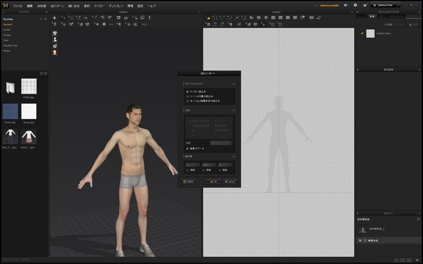The width and height of the screenshot is (423, 264).
Task: Click the three-bars icon in 2D toolbar
Action: pos(311,18)
